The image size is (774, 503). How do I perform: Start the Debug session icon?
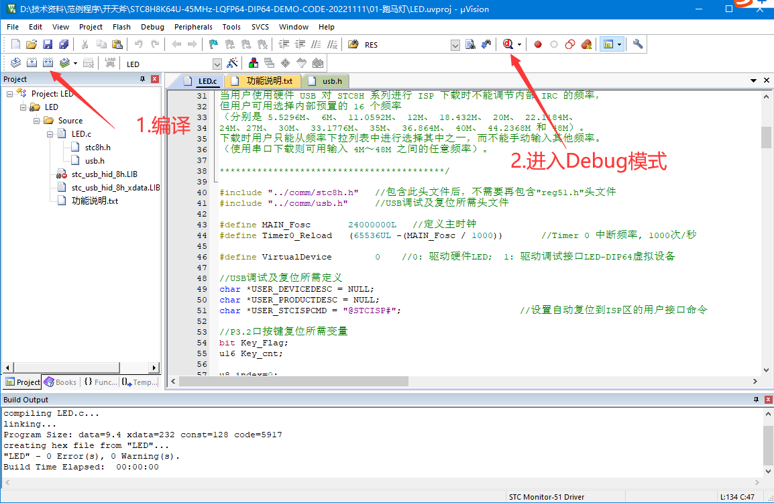coord(508,44)
